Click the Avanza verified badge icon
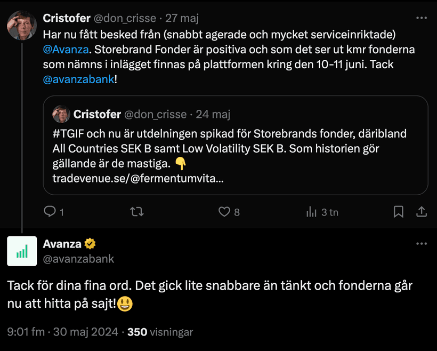437x351 pixels. pyautogui.click(x=91, y=244)
